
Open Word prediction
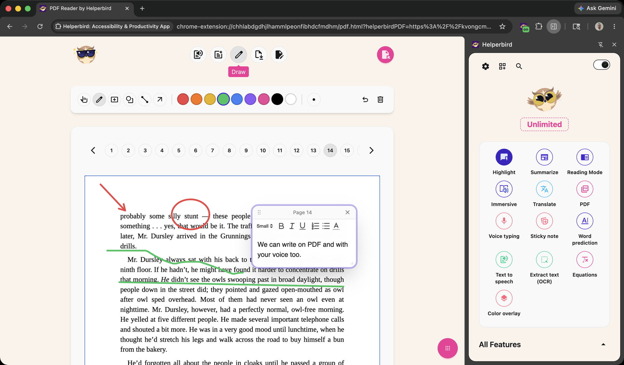(585, 229)
